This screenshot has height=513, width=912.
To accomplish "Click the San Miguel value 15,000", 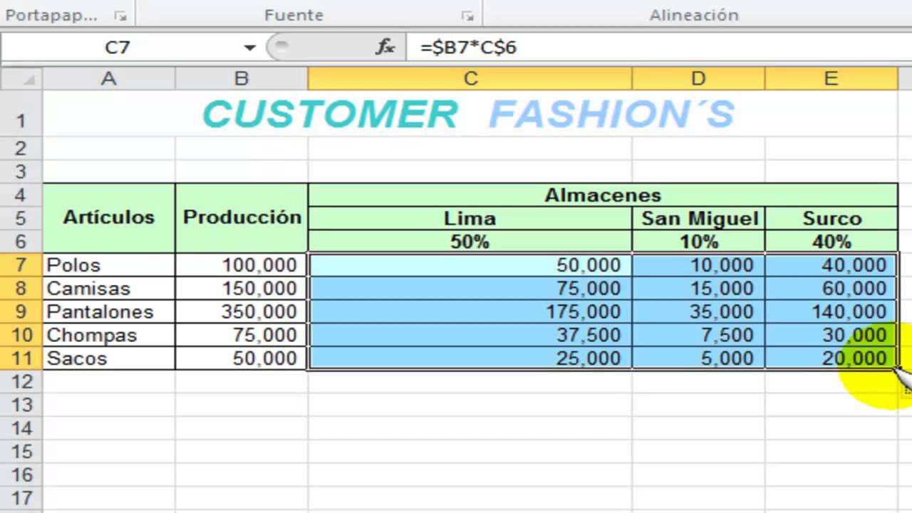I will 698,289.
